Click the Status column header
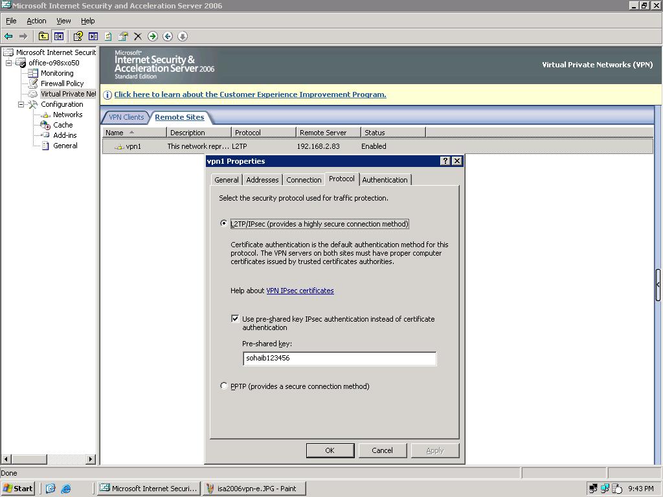 [x=393, y=132]
